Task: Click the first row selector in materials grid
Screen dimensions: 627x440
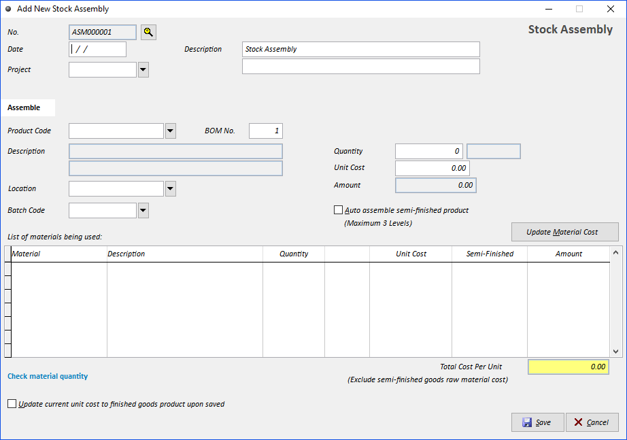Action: tap(7, 269)
